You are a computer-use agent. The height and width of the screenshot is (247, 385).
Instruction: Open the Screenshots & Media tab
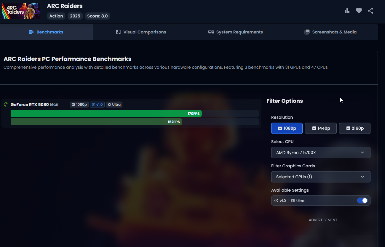click(330, 32)
